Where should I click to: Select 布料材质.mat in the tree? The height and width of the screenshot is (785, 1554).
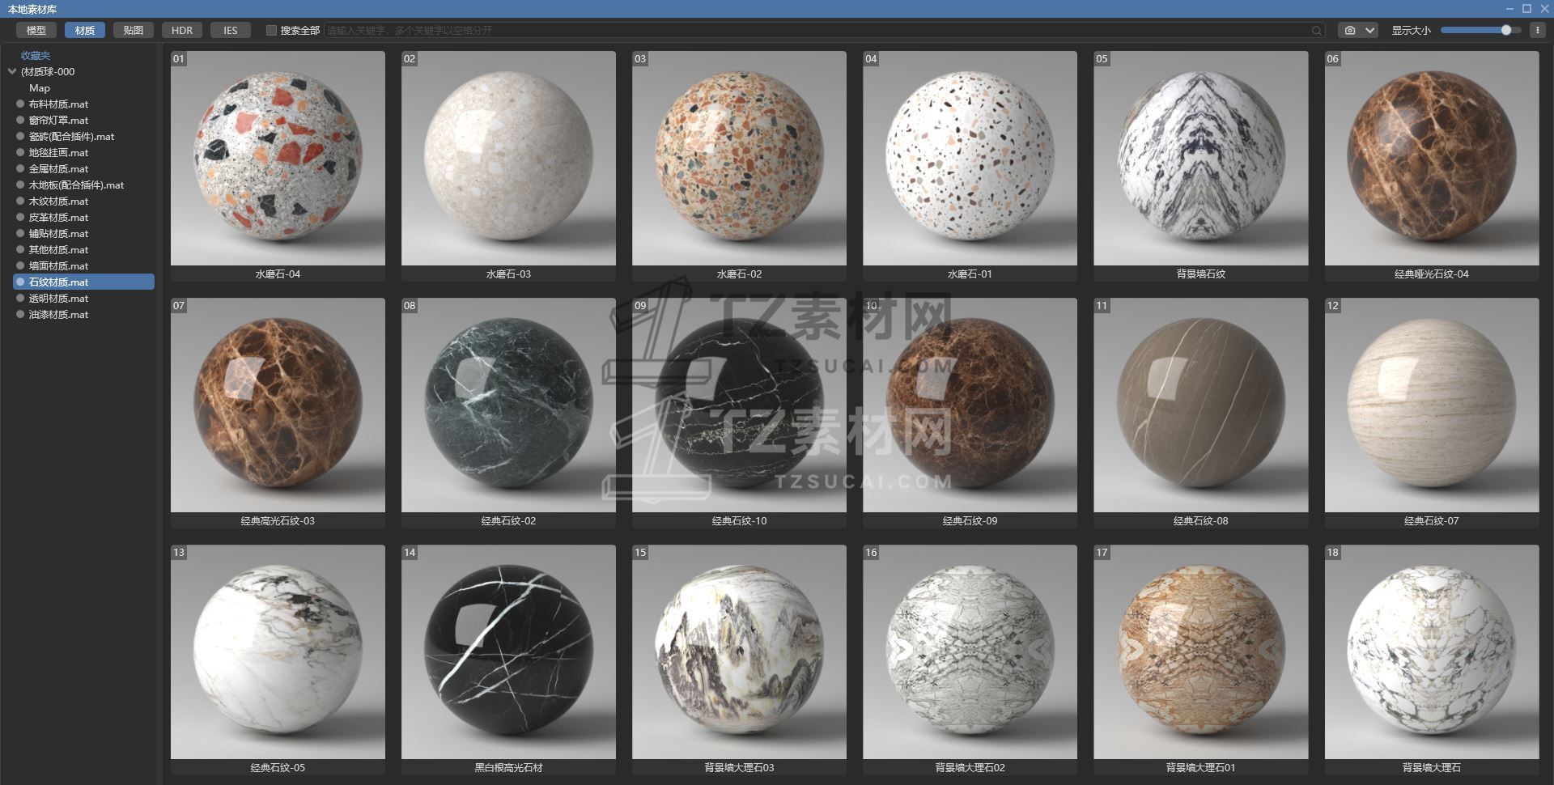(58, 104)
